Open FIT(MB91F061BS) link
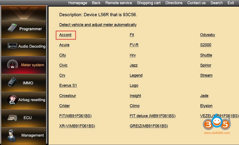The width and height of the screenshot is (239, 145). 75,116
